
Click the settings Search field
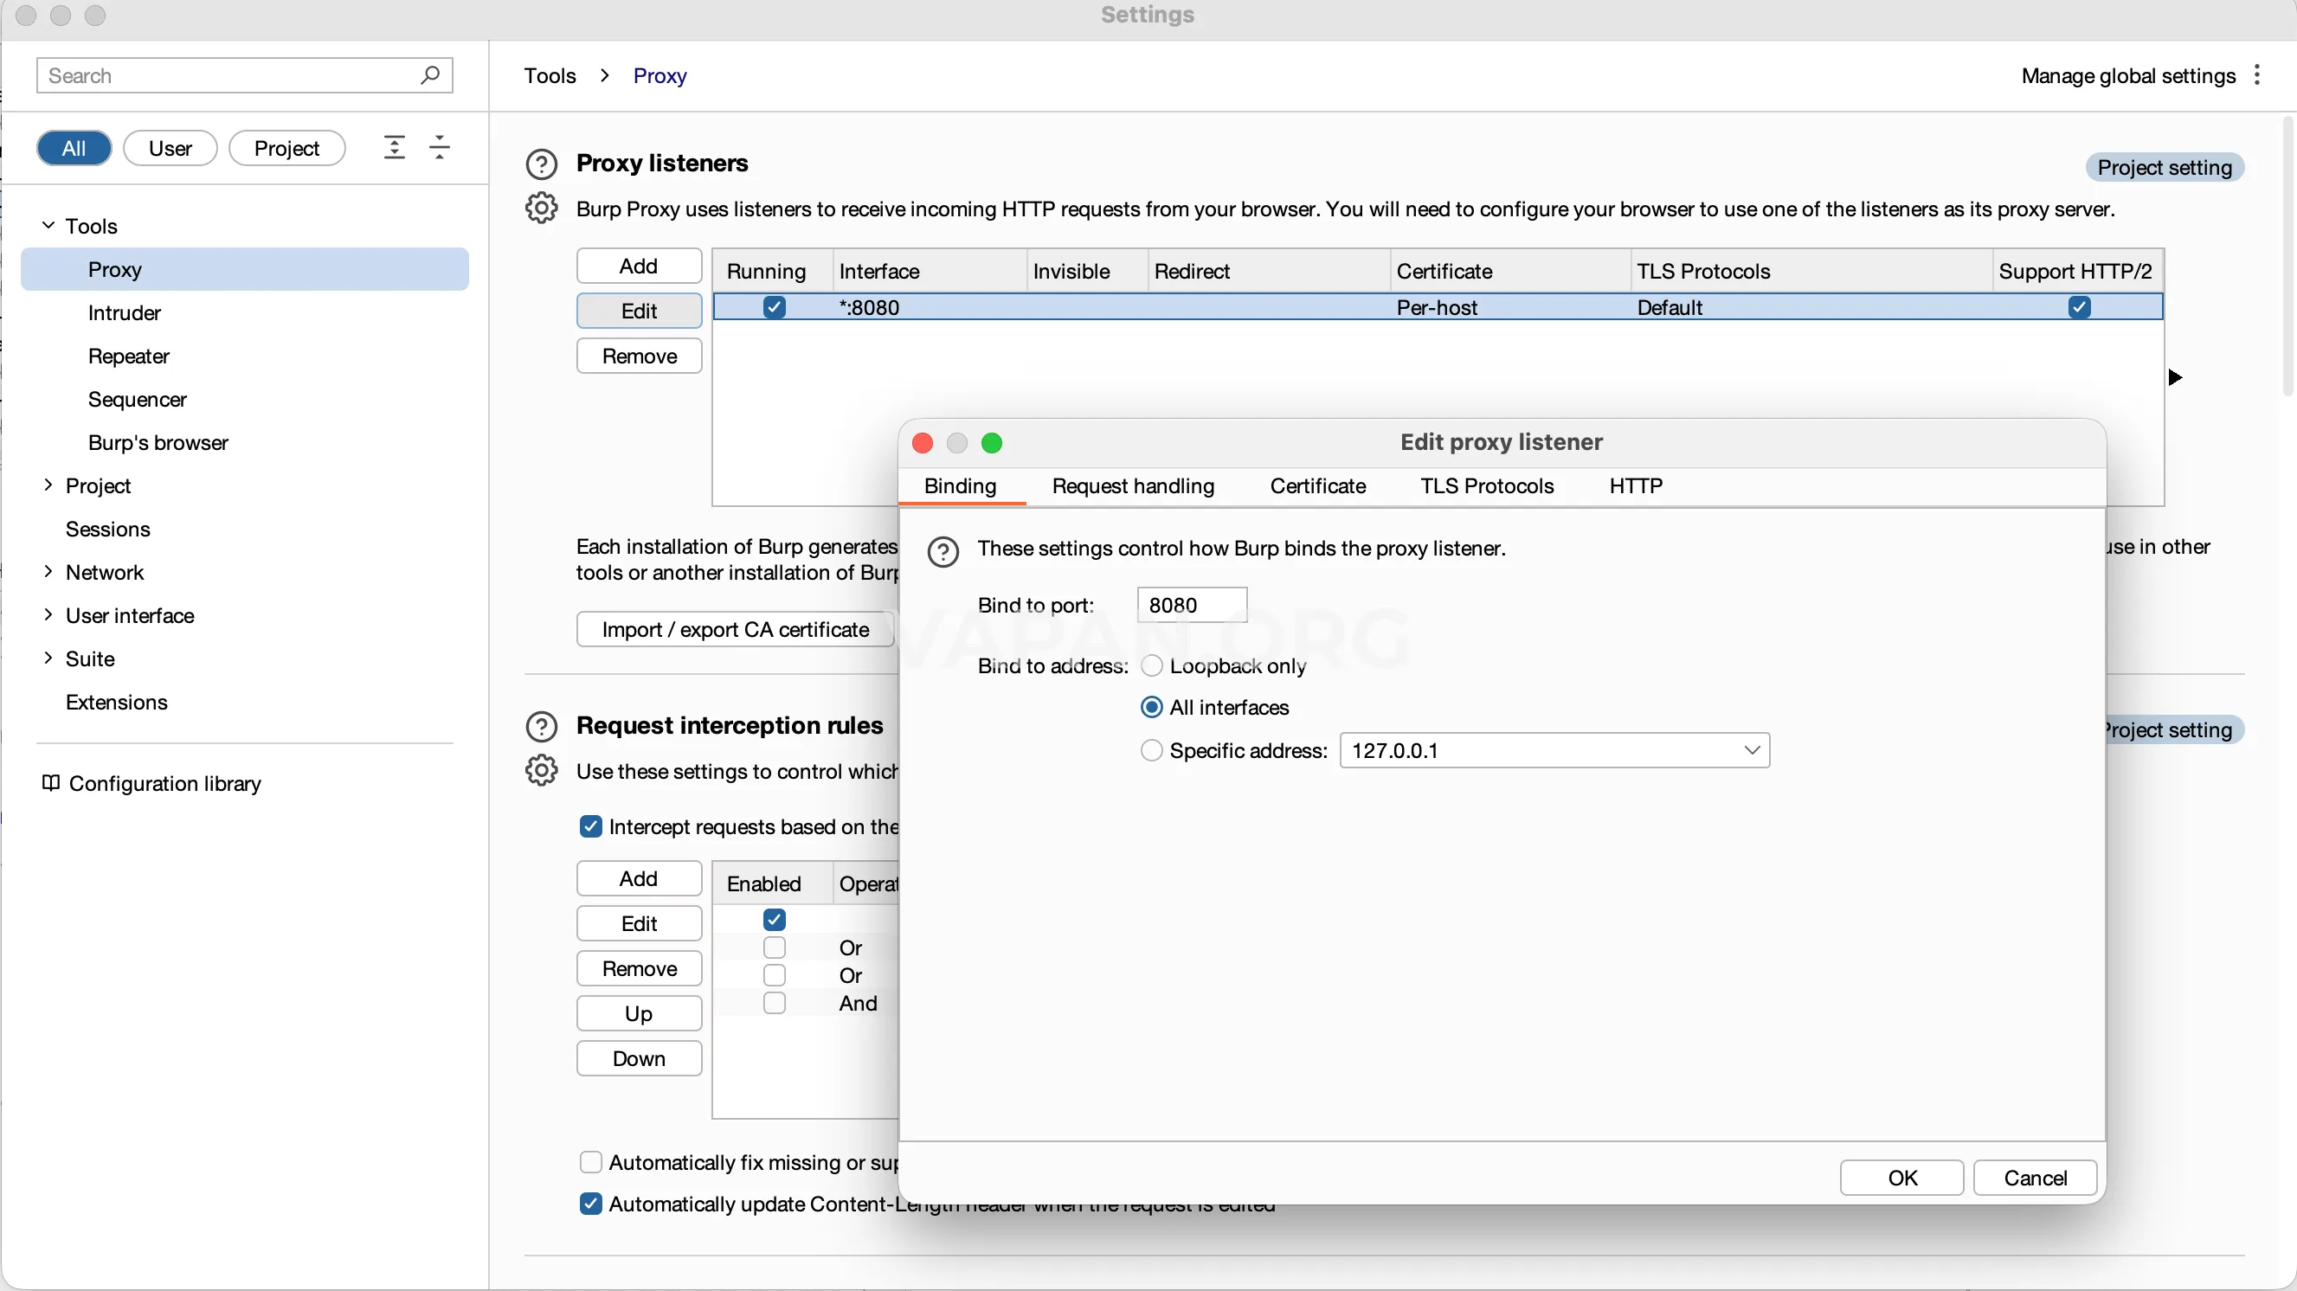point(244,75)
